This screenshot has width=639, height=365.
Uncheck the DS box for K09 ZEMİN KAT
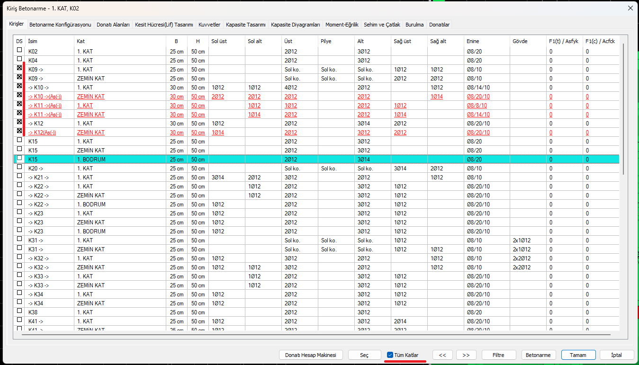pos(19,77)
